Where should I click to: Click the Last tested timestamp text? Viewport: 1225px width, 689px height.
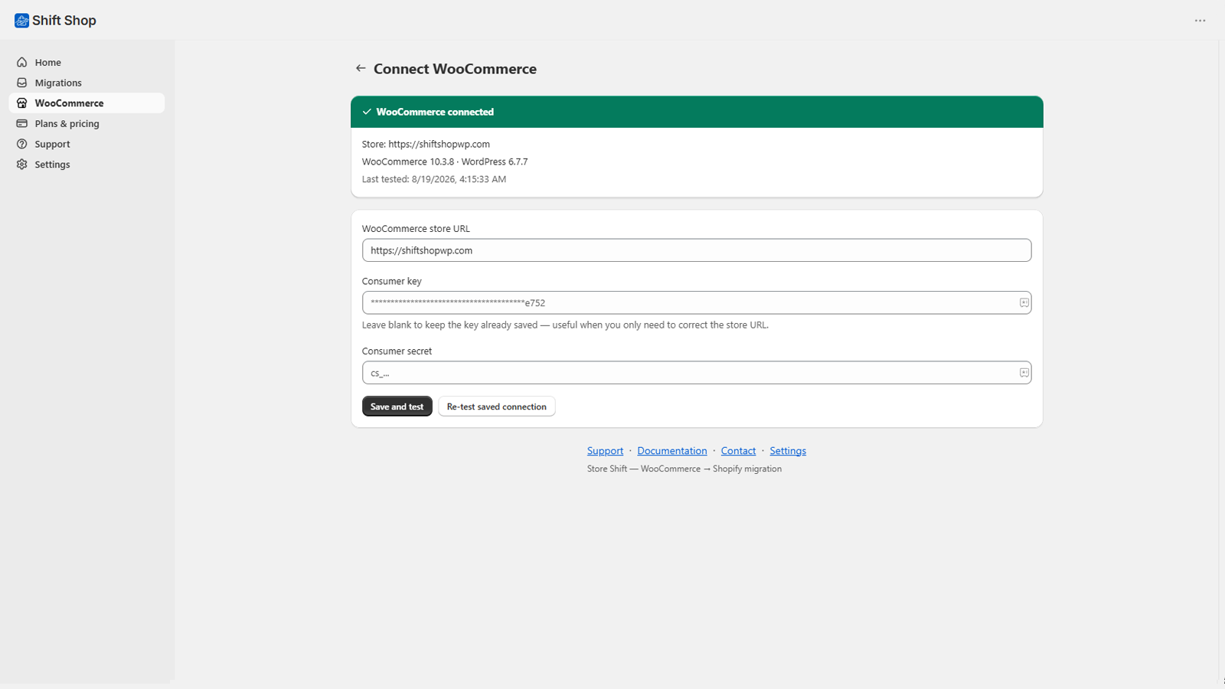434,179
